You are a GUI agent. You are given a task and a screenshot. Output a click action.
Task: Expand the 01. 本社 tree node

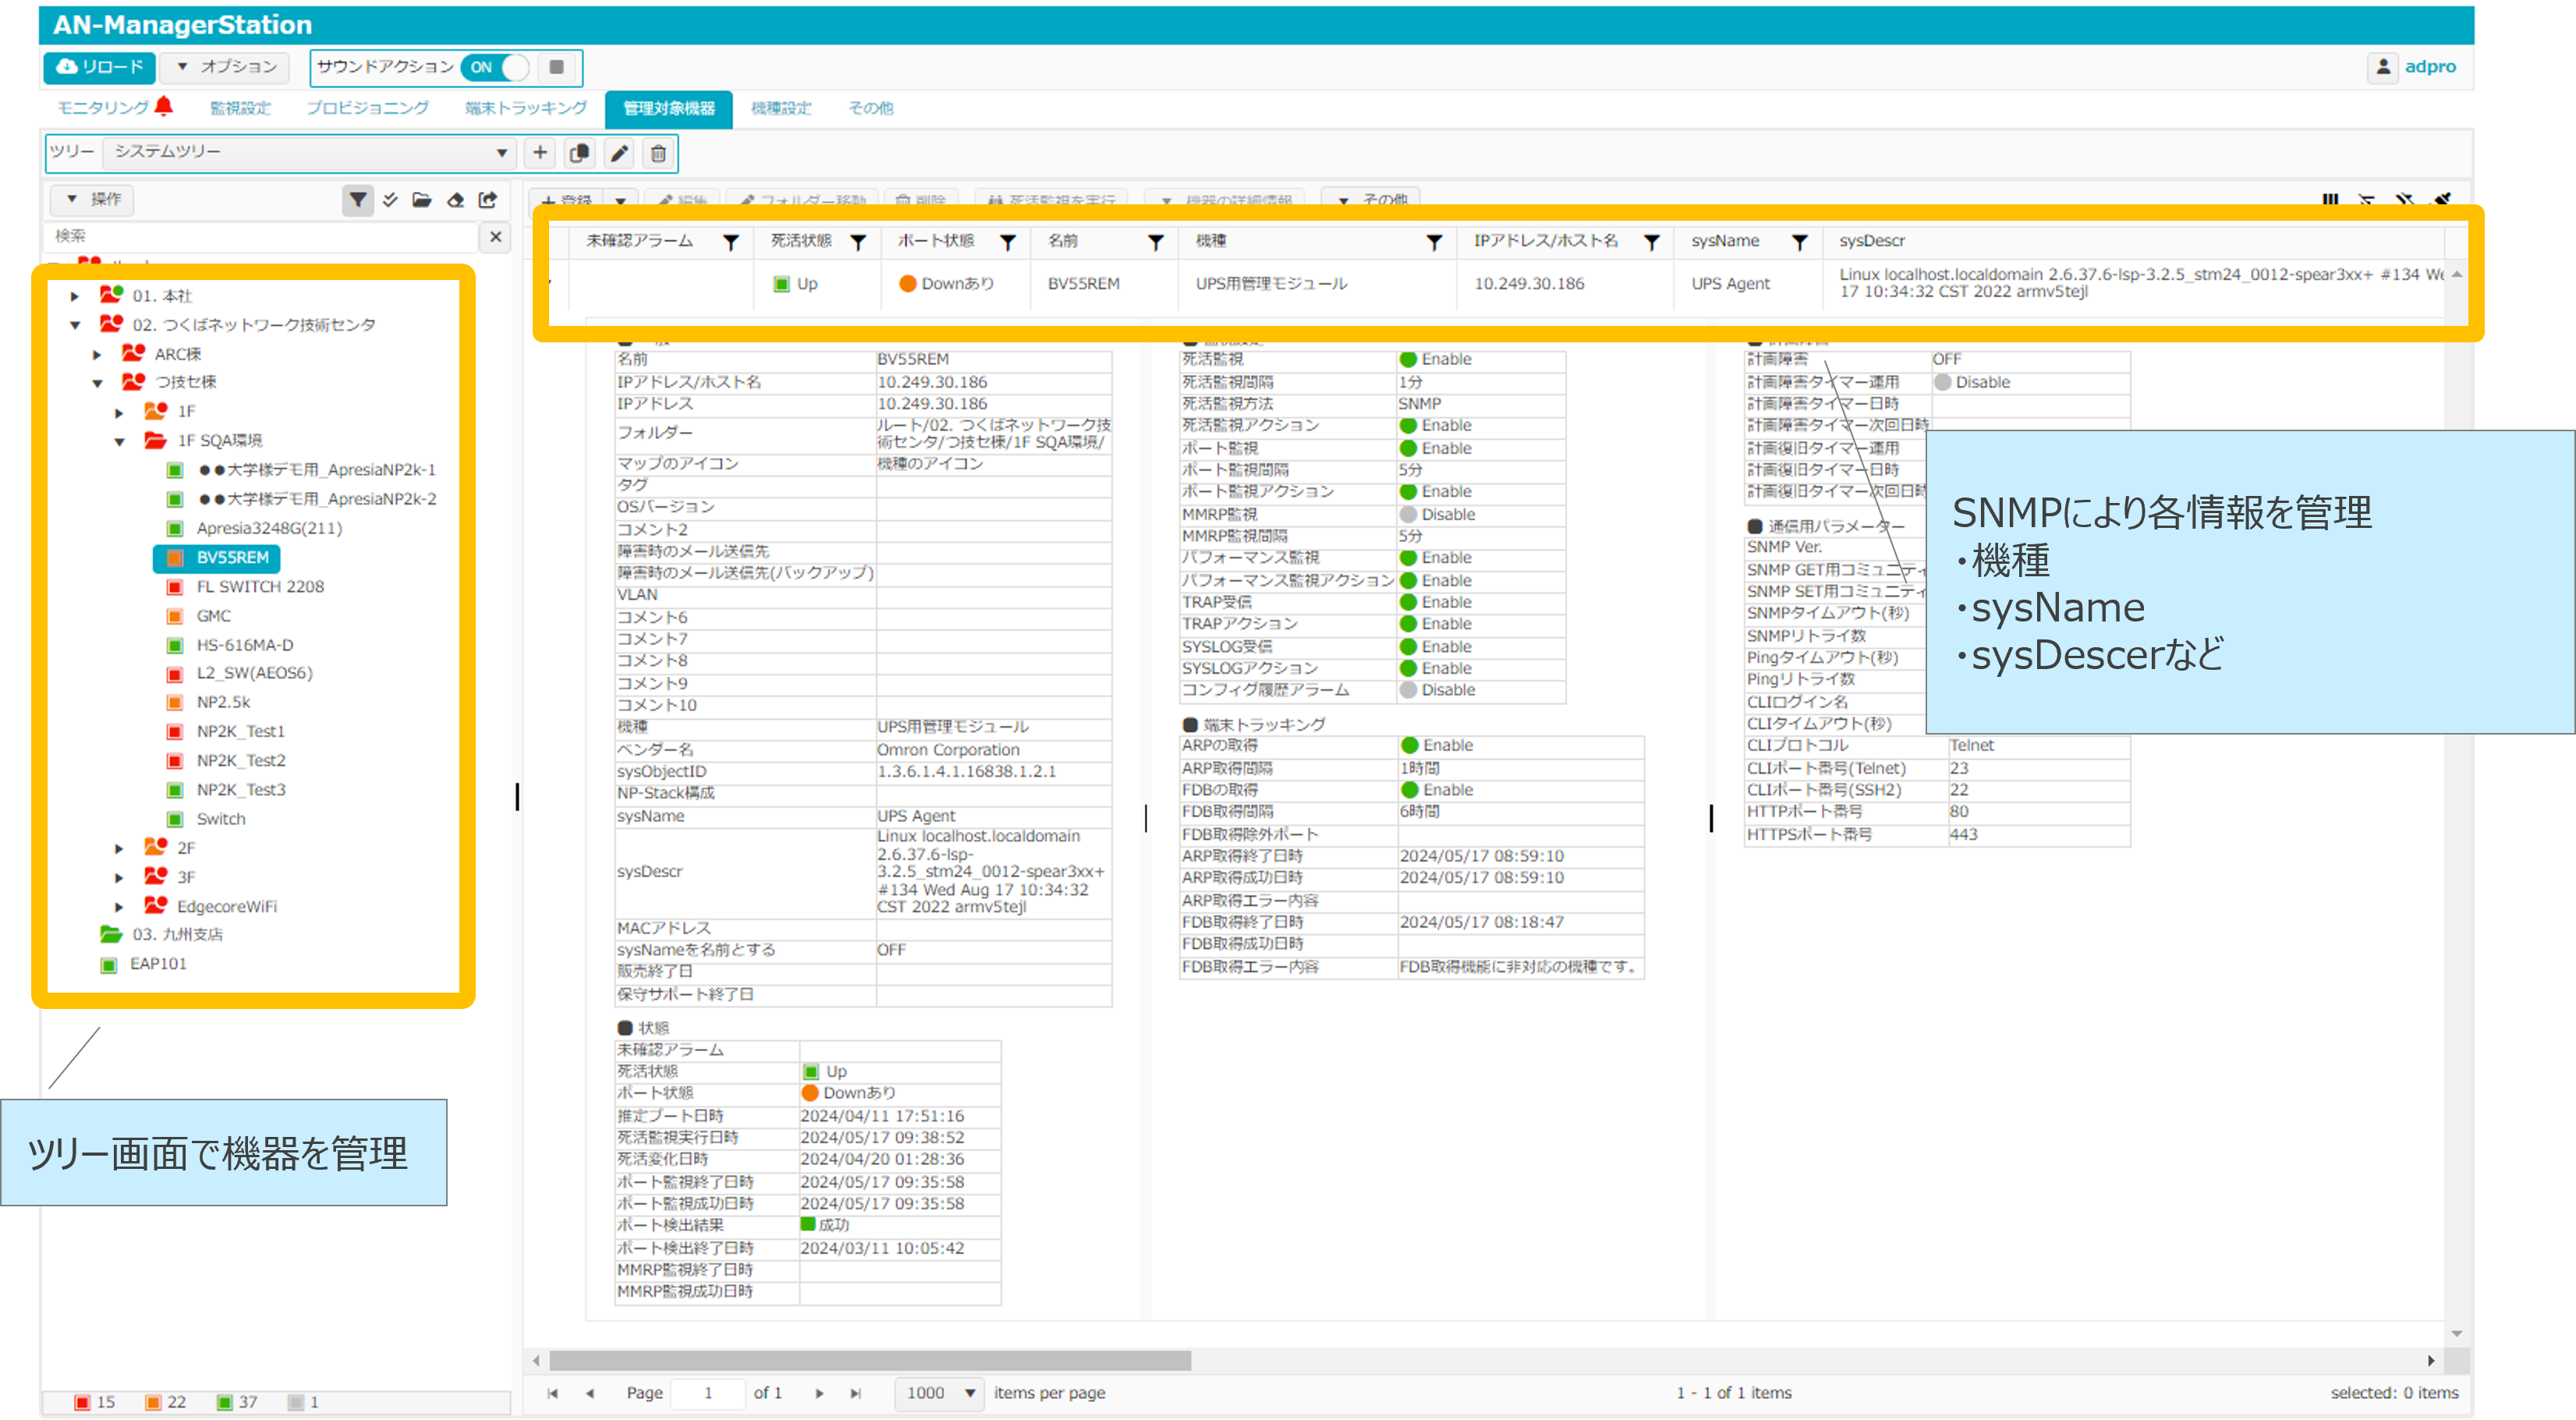point(75,296)
